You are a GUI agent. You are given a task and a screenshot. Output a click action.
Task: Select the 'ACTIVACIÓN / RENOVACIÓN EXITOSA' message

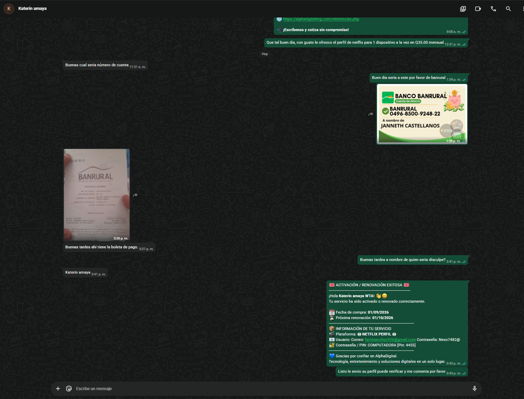coord(397,324)
